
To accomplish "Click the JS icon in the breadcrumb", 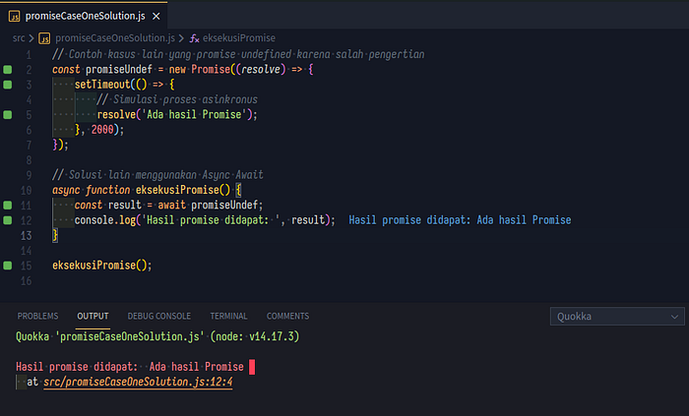I will tap(44, 38).
